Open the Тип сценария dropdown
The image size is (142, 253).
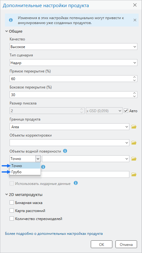pos(73,63)
